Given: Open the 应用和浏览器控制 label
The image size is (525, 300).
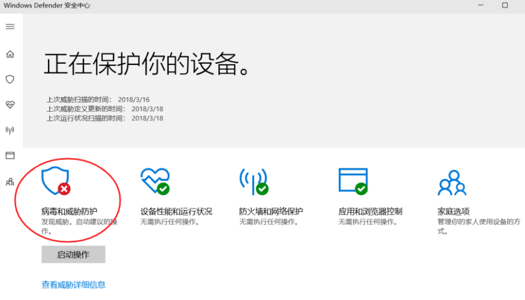Looking at the screenshot, I should pyautogui.click(x=370, y=212).
